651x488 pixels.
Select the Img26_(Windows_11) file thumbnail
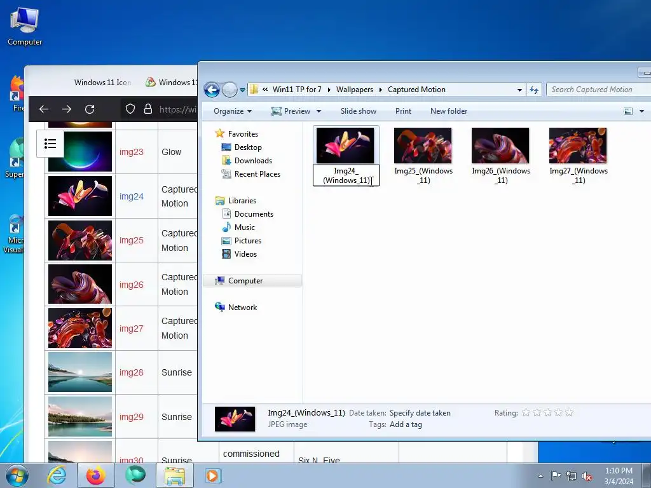point(500,146)
